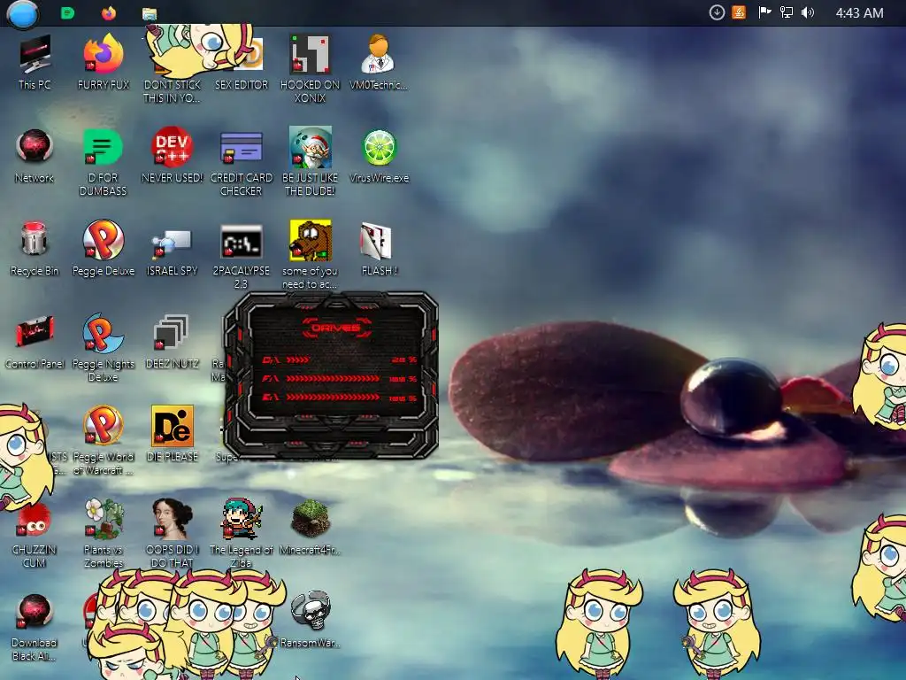Click the volume speaker tray icon
This screenshot has width=906, height=680.
click(808, 12)
